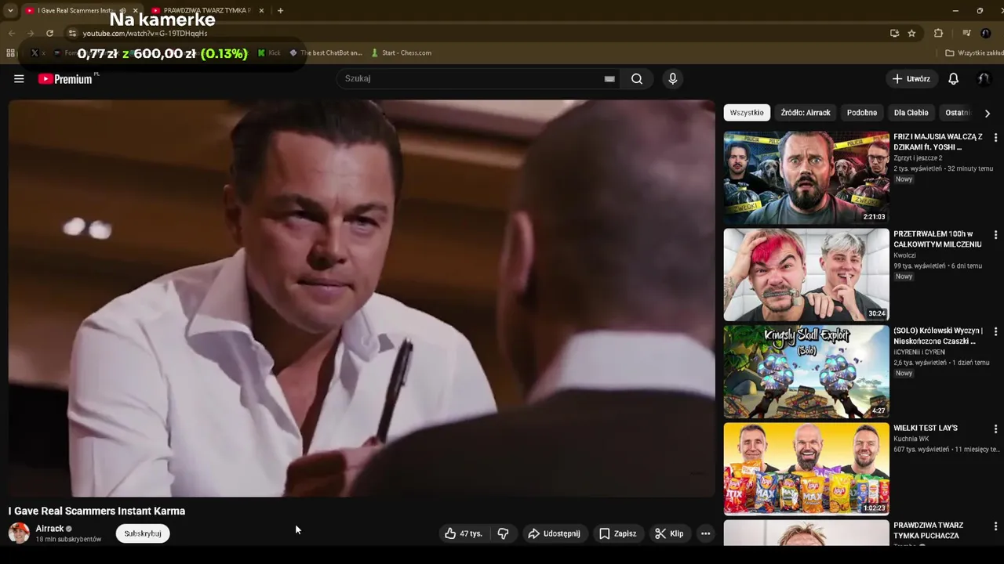Like the video with thumbs up

[x=464, y=533]
